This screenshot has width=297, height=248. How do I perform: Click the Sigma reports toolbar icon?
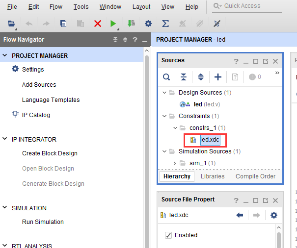tap(165, 24)
